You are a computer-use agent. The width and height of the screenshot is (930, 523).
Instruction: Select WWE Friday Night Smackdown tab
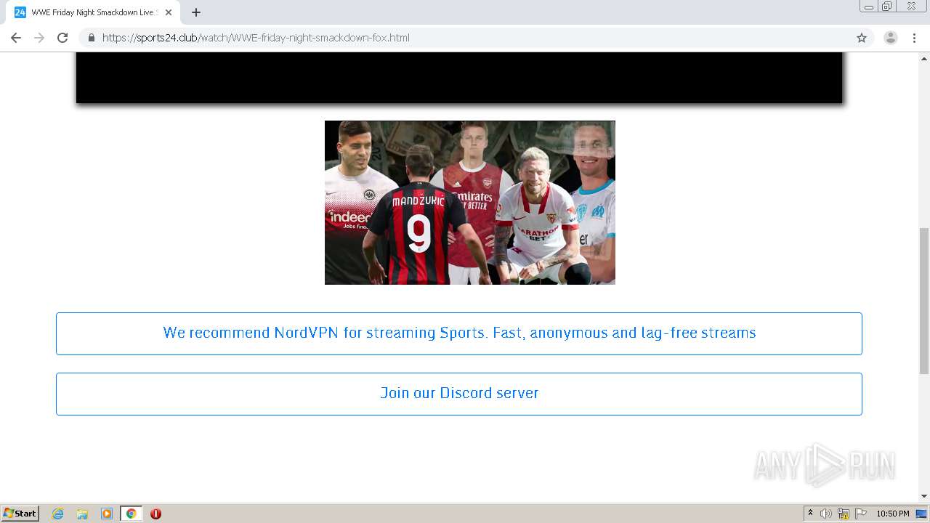pyautogui.click(x=93, y=12)
